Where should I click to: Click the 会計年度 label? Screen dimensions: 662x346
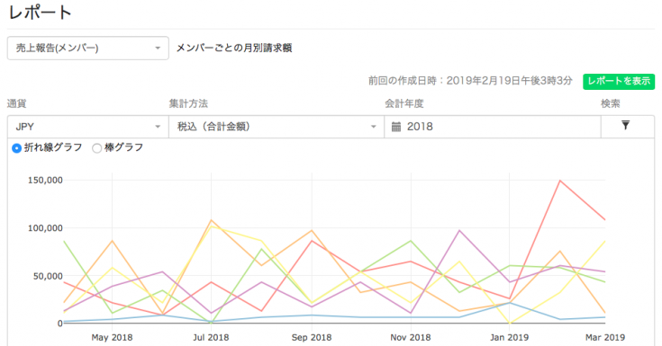(404, 103)
